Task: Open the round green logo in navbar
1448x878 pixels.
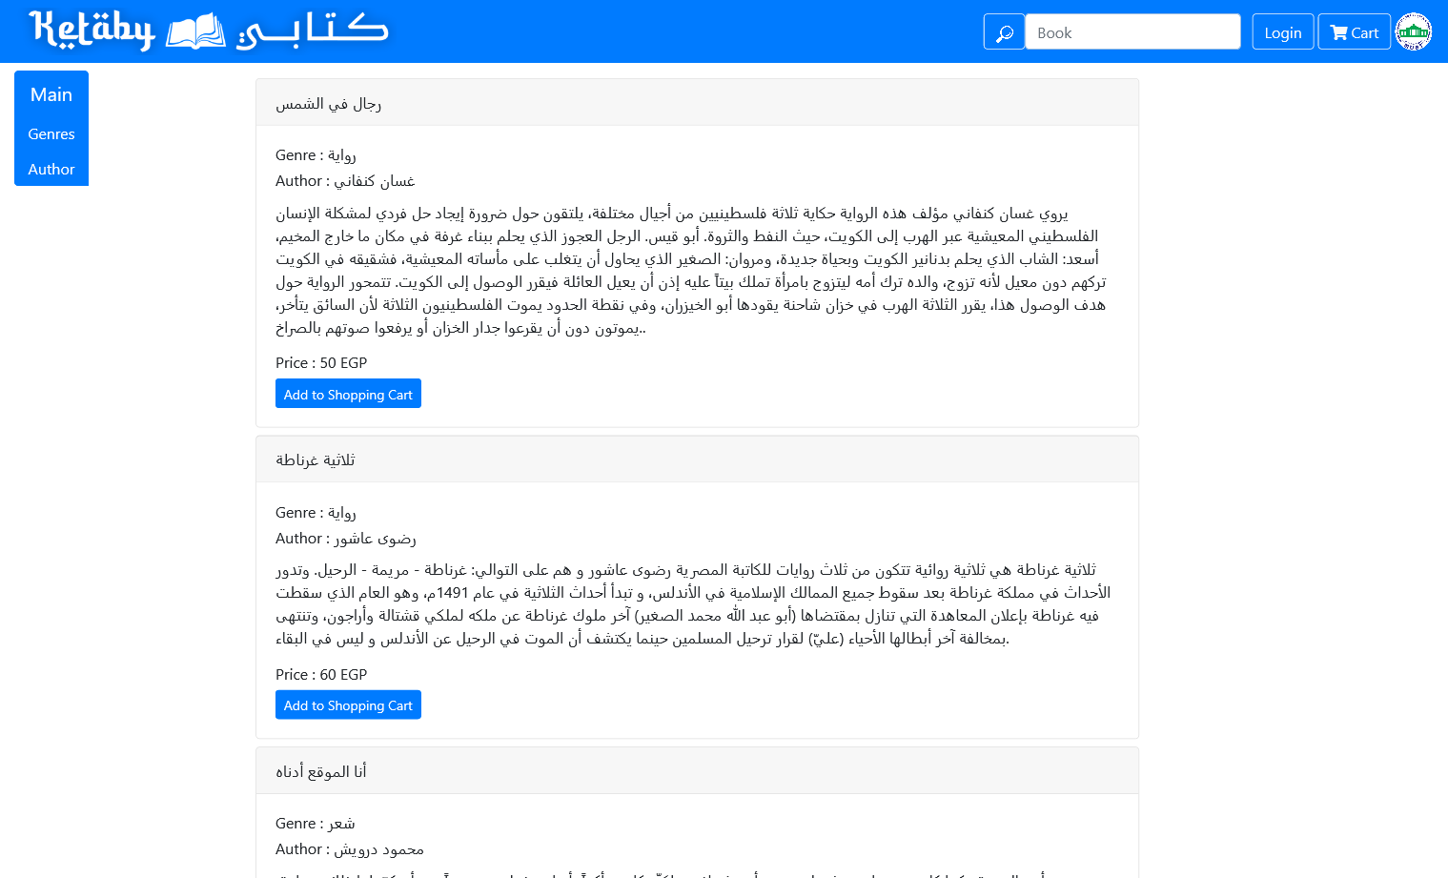Action: point(1414,32)
